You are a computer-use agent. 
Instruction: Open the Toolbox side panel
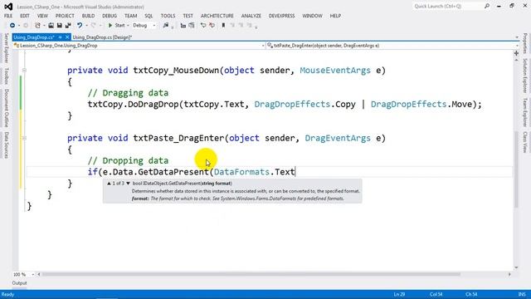click(x=6, y=76)
